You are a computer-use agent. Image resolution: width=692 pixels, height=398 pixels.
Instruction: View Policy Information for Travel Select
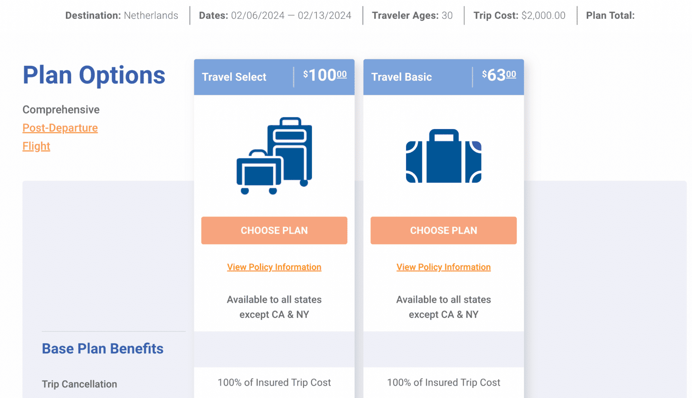tap(274, 267)
